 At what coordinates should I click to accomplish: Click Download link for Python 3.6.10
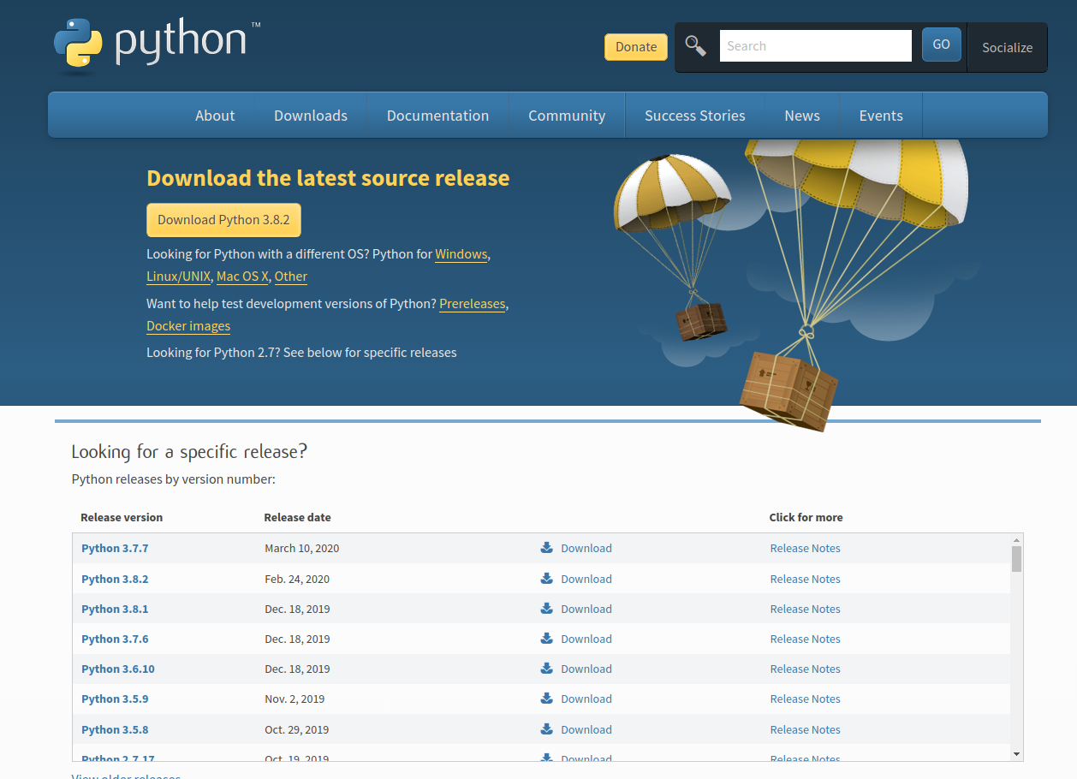(586, 669)
